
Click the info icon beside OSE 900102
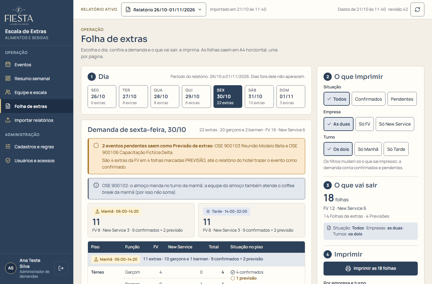point(96,185)
